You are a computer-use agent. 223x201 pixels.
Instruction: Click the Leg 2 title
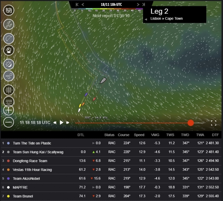pos(159,12)
